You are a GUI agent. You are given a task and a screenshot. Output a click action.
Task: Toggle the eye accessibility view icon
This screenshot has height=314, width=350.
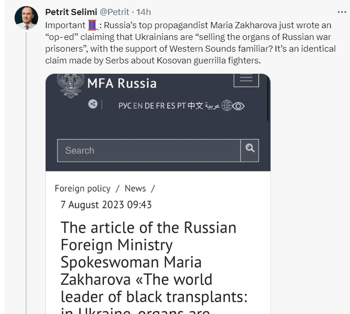pos(239,106)
